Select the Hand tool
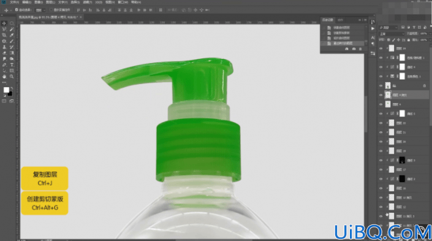 (x=4, y=77)
